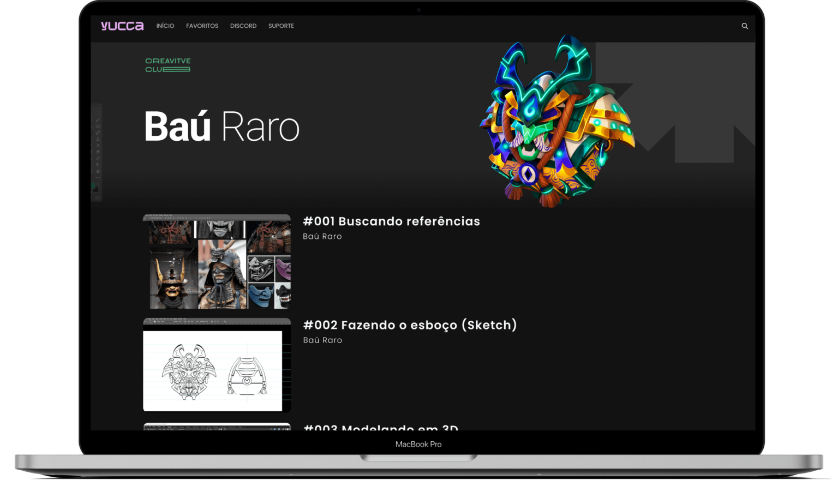This screenshot has width=838, height=480.
Task: Click the '#001 Buscando referências' title
Action: click(x=391, y=221)
